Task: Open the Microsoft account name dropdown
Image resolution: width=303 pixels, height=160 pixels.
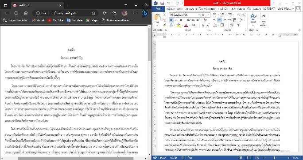Action: click(x=286, y=9)
